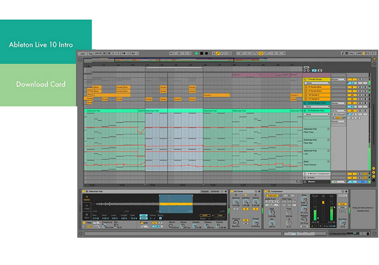Select Slice mode in Simpler

[x=87, y=216]
